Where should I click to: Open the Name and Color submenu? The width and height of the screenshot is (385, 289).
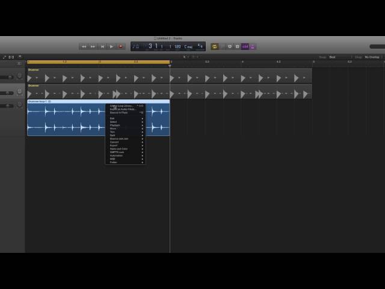tap(126, 149)
